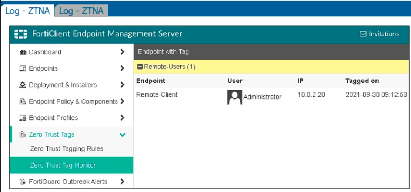Click the Fortinet logo icon in header
Image resolution: width=411 pixels, height=192 pixels.
click(x=21, y=34)
